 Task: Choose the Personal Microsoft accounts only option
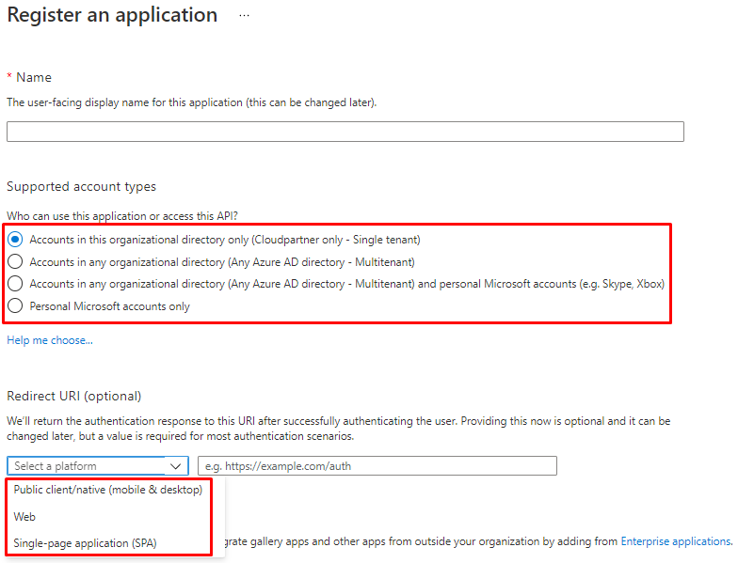click(15, 306)
